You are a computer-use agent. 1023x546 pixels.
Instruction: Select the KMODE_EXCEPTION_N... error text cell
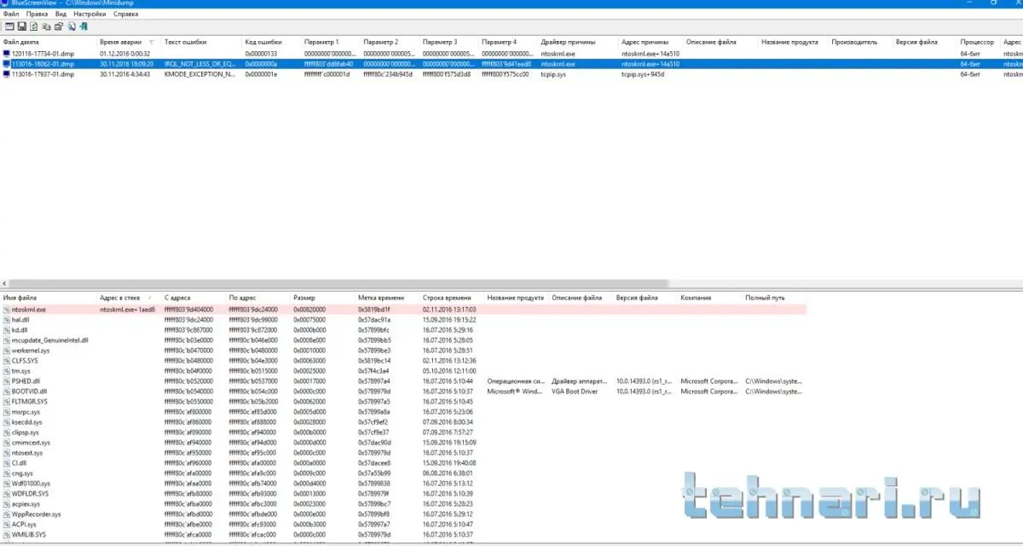[x=199, y=74]
